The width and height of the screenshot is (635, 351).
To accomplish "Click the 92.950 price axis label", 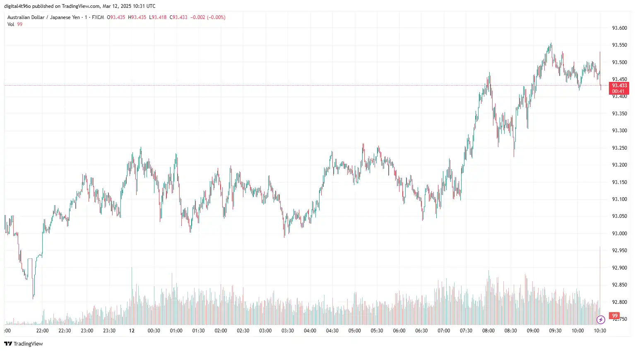I will tap(619, 251).
